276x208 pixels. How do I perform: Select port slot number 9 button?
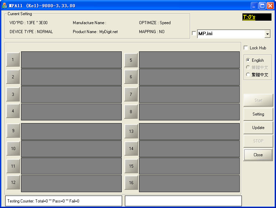coord(13,131)
